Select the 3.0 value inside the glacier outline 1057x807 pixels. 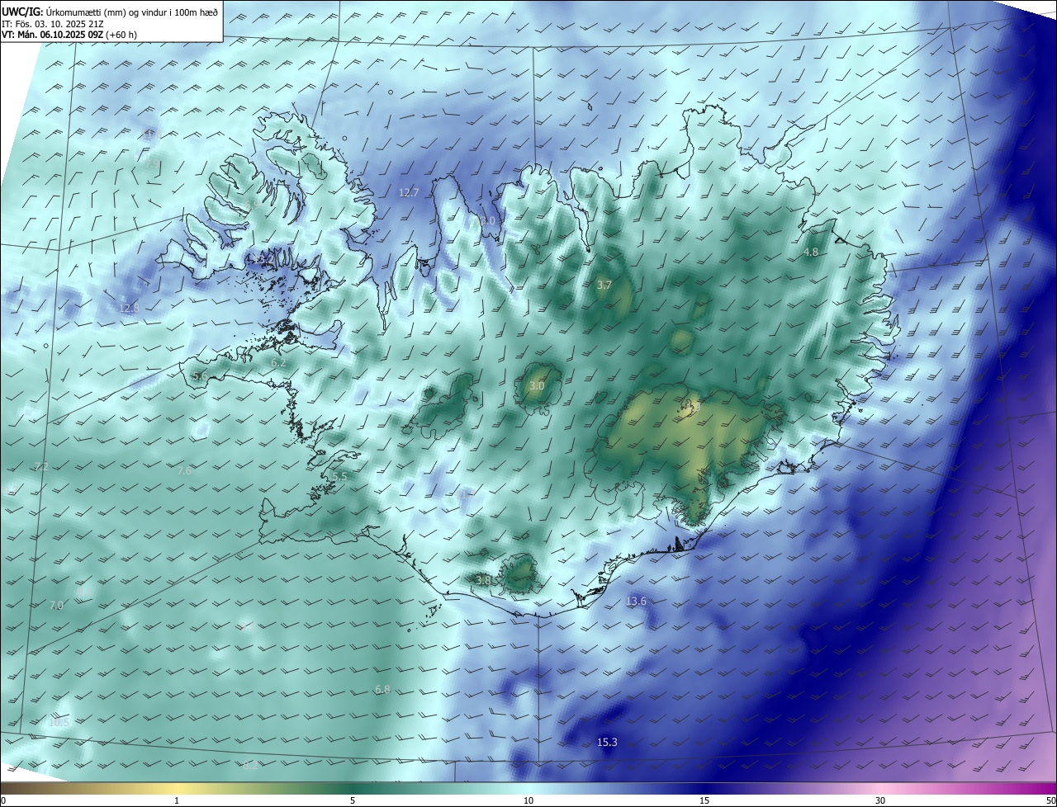pos(537,386)
